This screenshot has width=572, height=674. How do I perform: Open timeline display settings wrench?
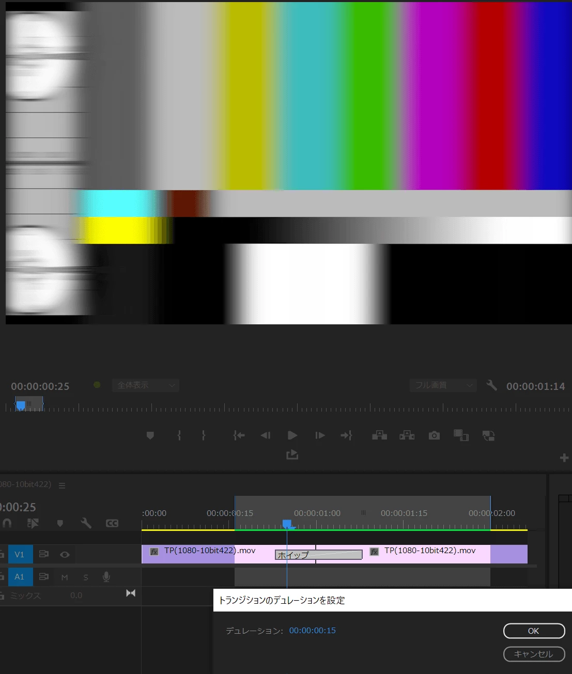click(86, 523)
